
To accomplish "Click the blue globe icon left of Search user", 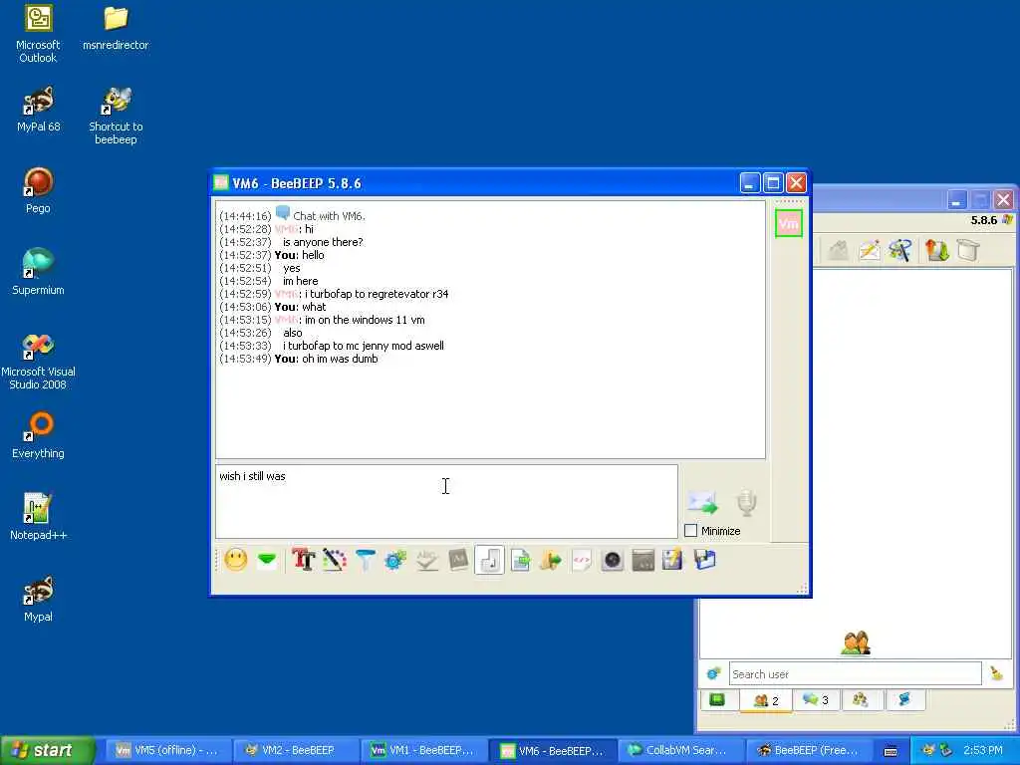I will point(713,674).
